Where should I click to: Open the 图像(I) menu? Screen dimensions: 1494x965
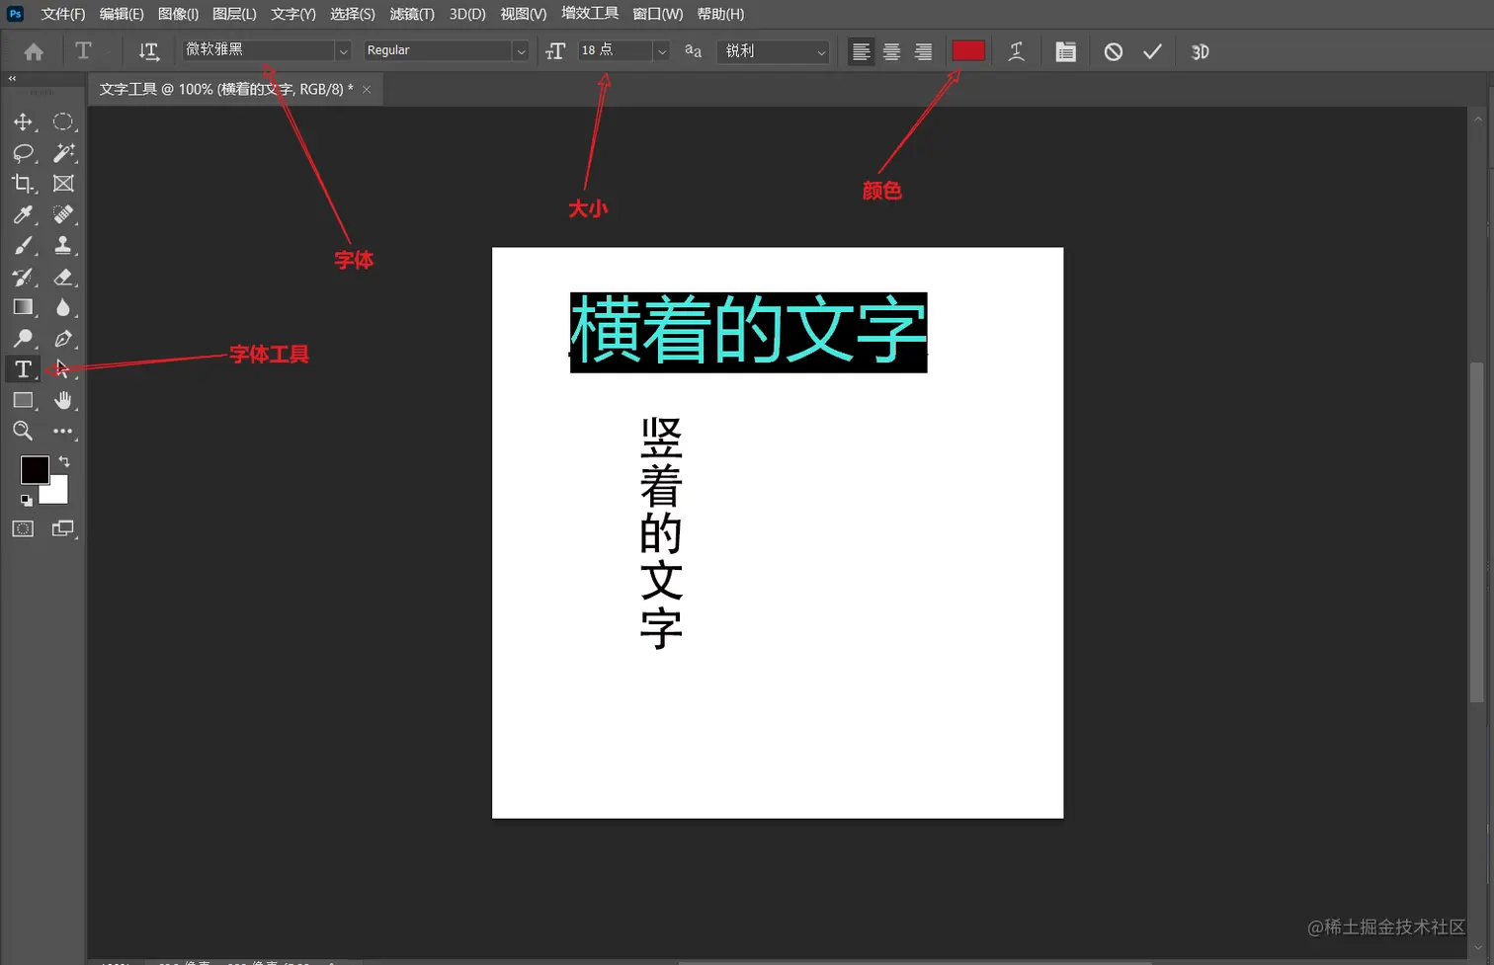click(178, 14)
